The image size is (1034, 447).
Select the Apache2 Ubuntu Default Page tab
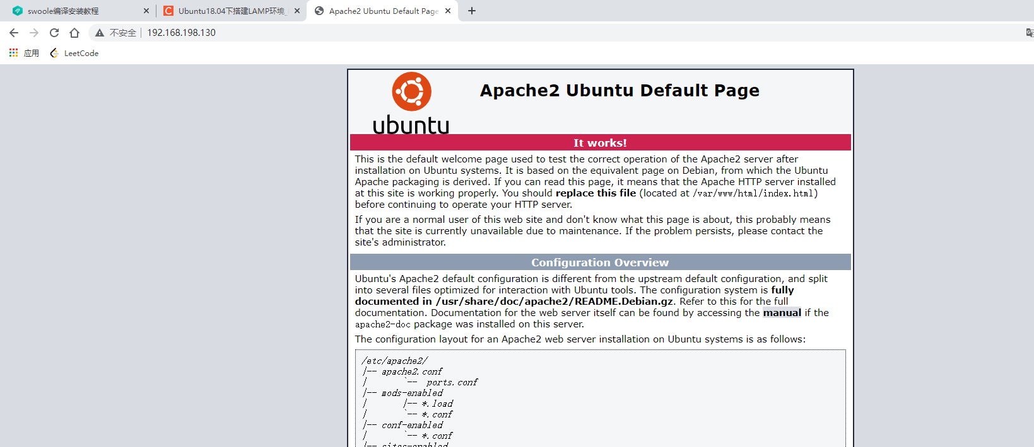click(384, 11)
